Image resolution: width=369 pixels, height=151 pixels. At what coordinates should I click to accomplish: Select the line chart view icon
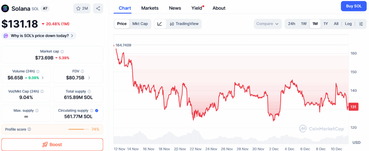[160, 24]
